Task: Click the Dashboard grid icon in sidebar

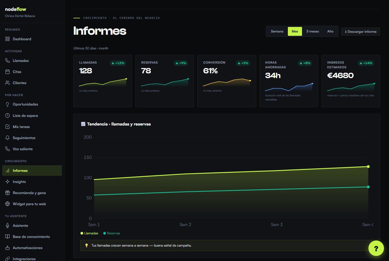Action: click(x=8, y=39)
